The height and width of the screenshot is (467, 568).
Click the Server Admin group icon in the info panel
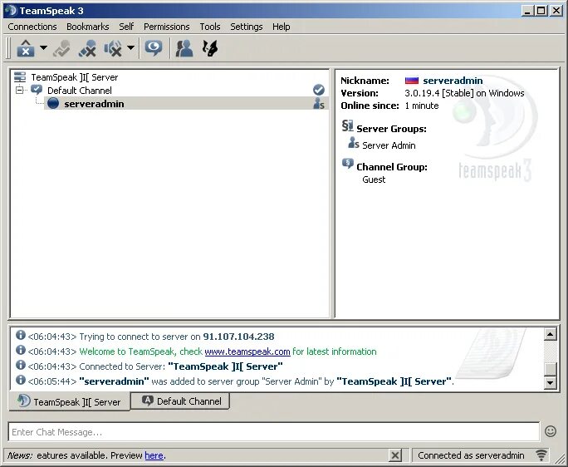(x=354, y=143)
